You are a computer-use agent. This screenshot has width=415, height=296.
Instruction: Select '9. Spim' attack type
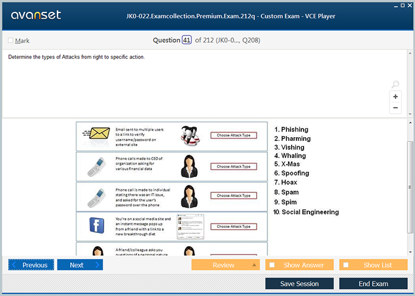285,202
